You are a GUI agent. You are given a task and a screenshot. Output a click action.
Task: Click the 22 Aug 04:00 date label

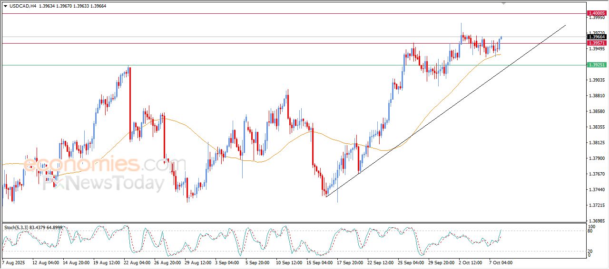pyautogui.click(x=138, y=262)
